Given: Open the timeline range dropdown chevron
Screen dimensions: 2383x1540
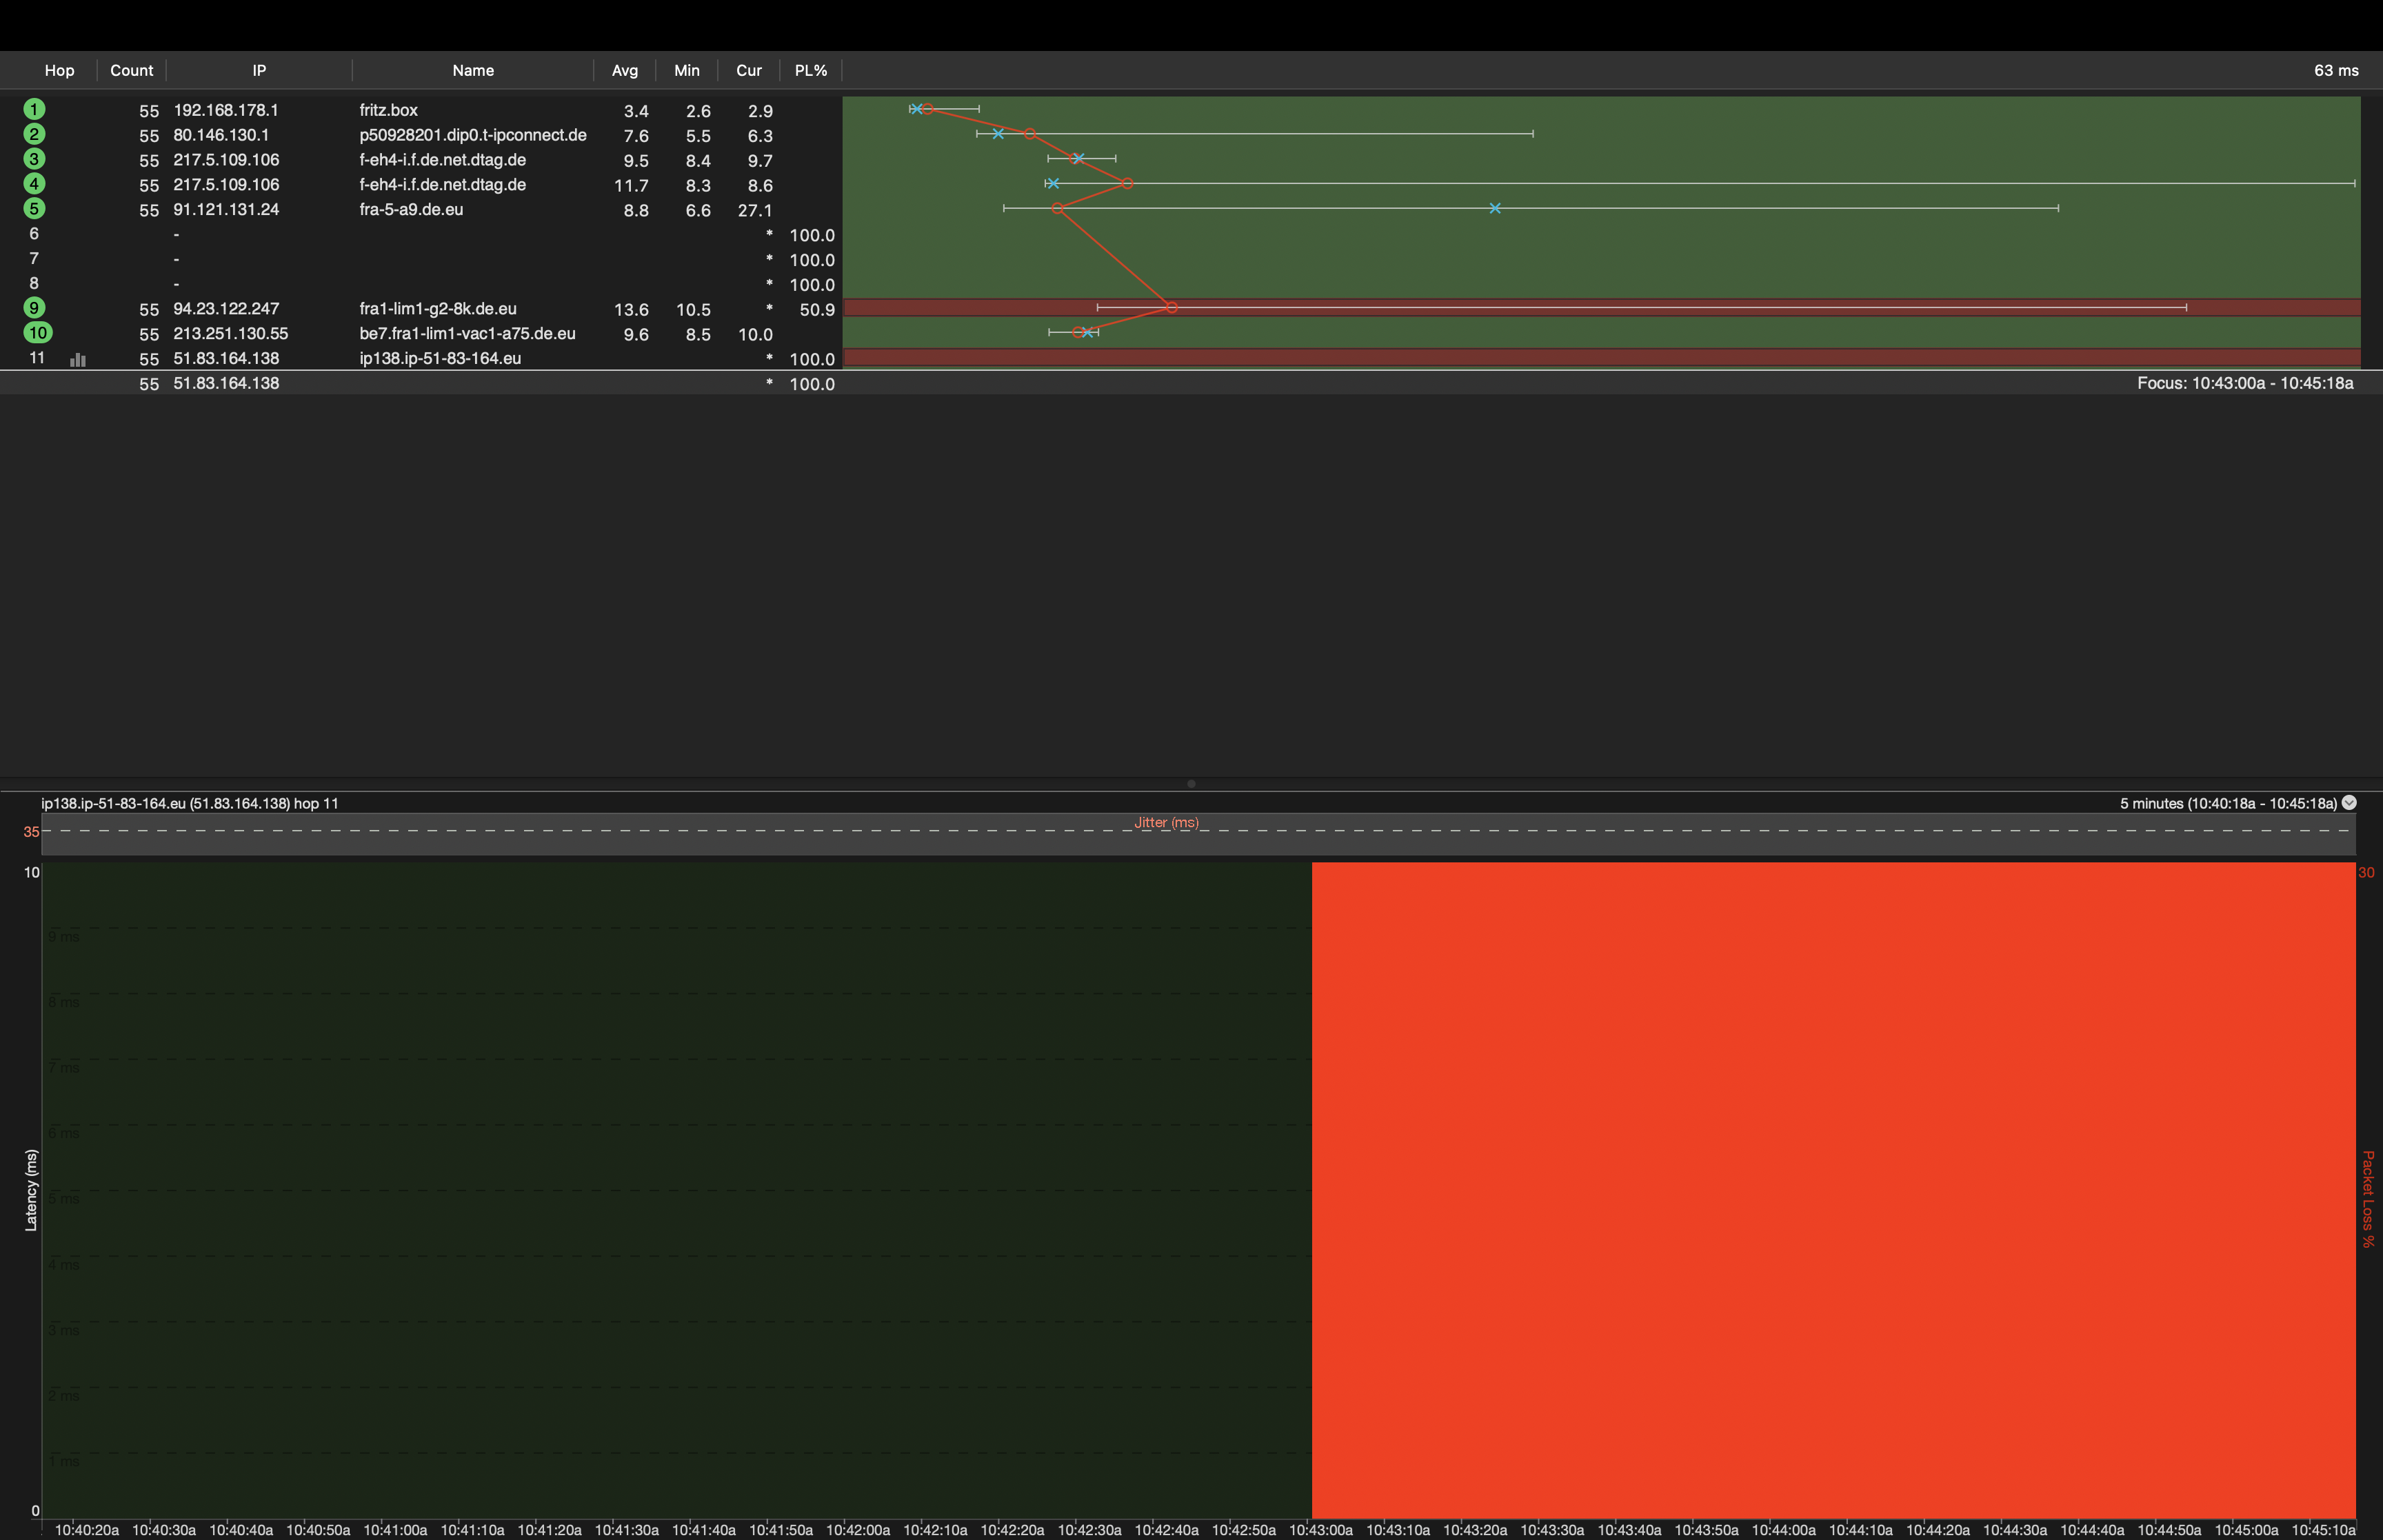Looking at the screenshot, I should tap(2349, 802).
